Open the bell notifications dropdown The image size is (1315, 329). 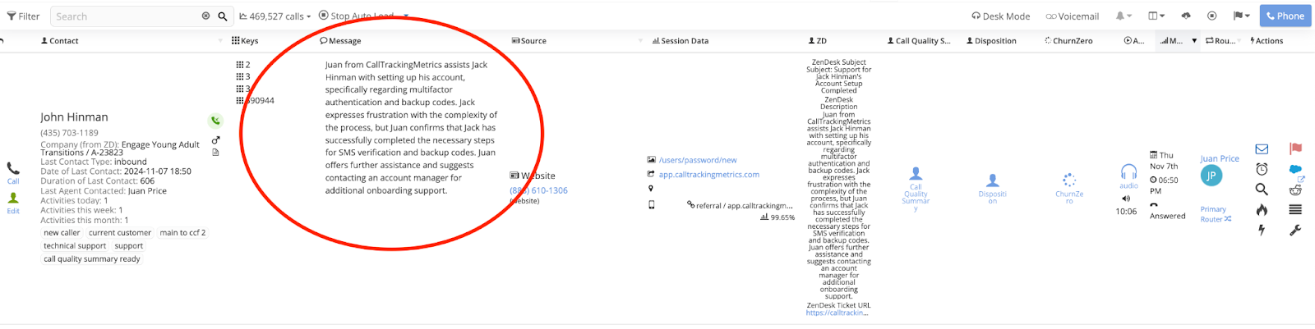(x=1123, y=16)
